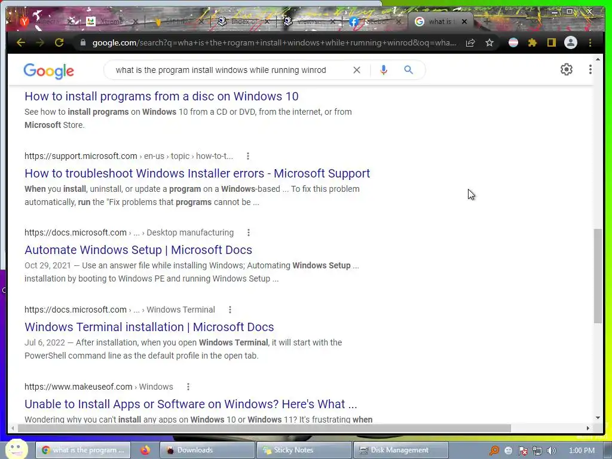Click the volume speaker tray icon

click(551, 451)
